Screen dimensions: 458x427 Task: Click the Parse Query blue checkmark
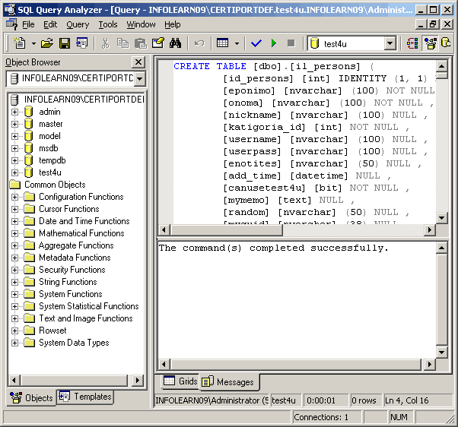pyautogui.click(x=256, y=43)
